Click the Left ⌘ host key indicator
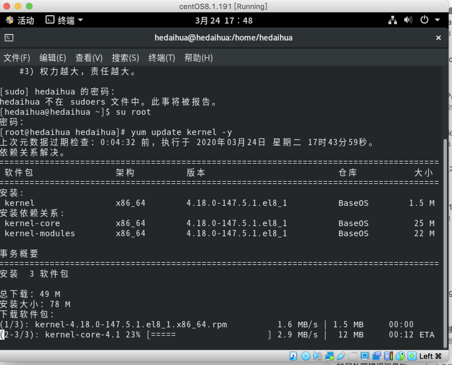This screenshot has height=365, width=452. [430, 356]
